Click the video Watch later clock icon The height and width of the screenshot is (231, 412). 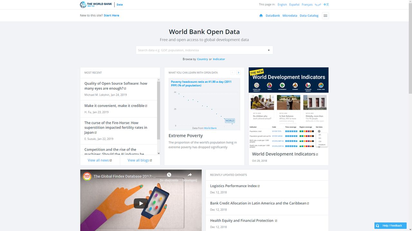(x=169, y=175)
